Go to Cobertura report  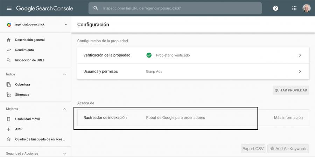22,84
